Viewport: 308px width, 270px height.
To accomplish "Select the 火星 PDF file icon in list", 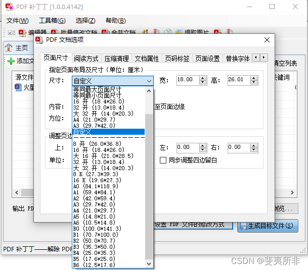I will (18, 87).
